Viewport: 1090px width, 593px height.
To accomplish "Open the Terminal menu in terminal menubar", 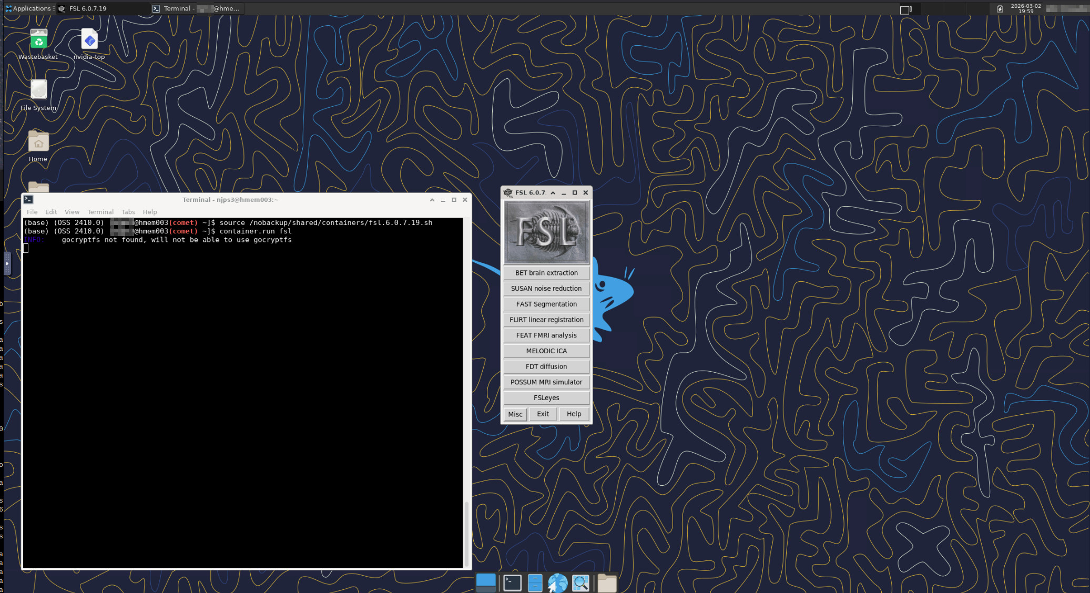I will pyautogui.click(x=100, y=212).
